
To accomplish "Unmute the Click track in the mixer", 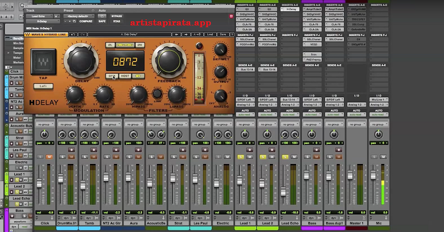I will [x=49, y=157].
